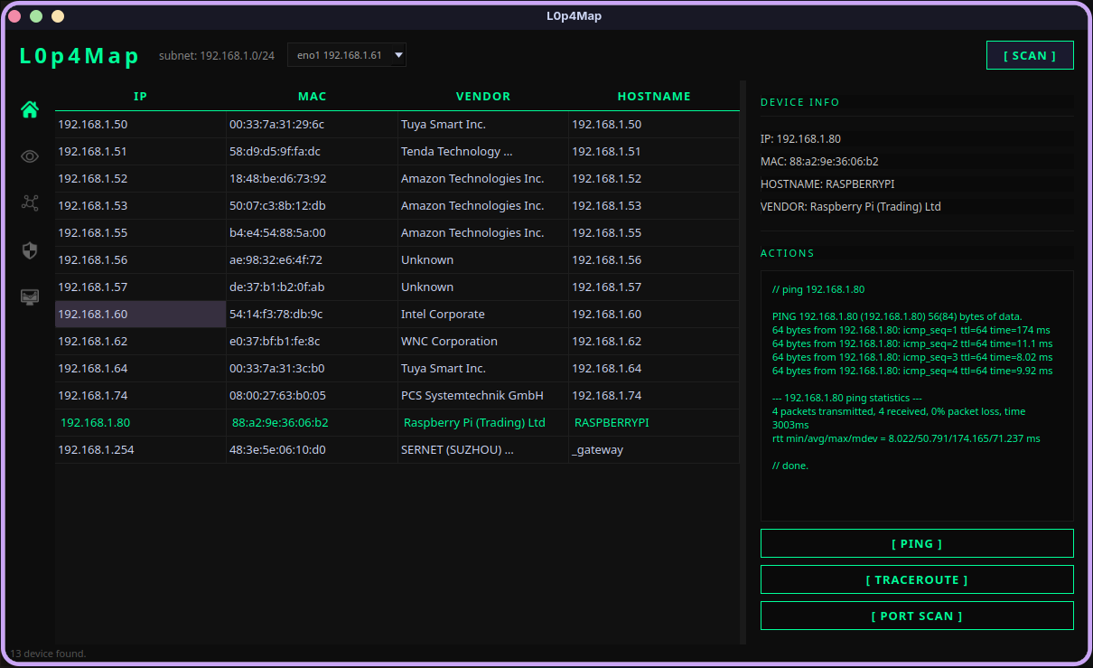Click MAC address 00:33:7a:31:3c:b0
1093x668 pixels.
click(312, 369)
